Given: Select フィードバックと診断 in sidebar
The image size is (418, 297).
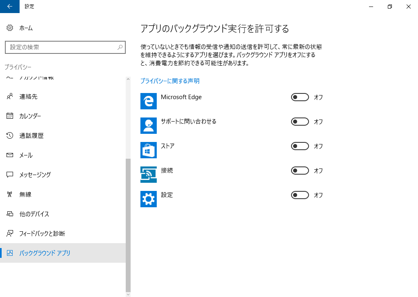Looking at the screenshot, I should pos(42,234).
